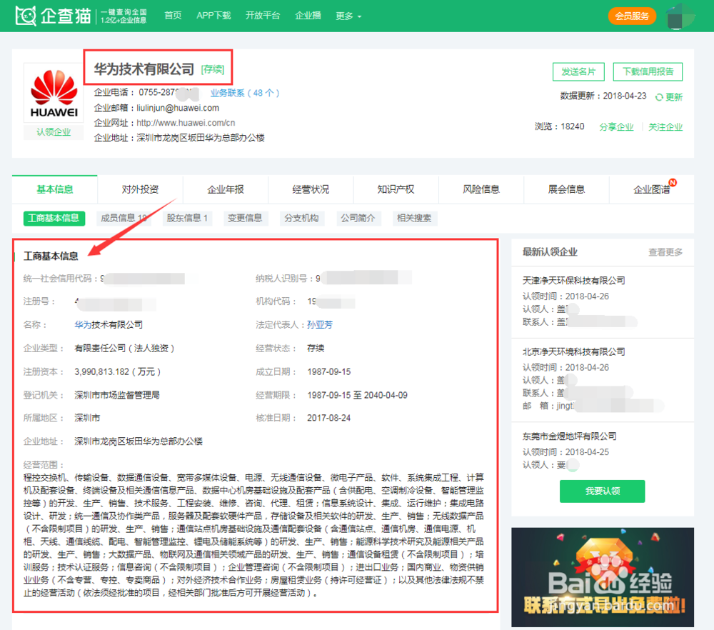Select the 工商基本信息 sub-tab

[54, 218]
